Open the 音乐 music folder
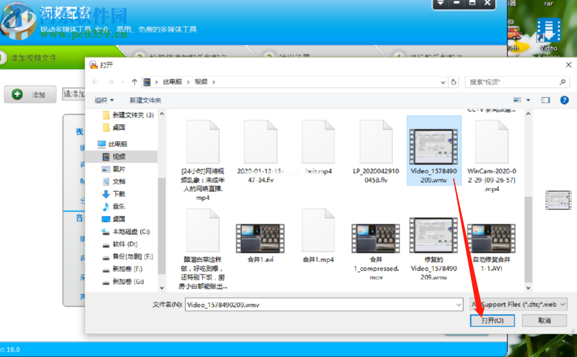 click(x=118, y=206)
